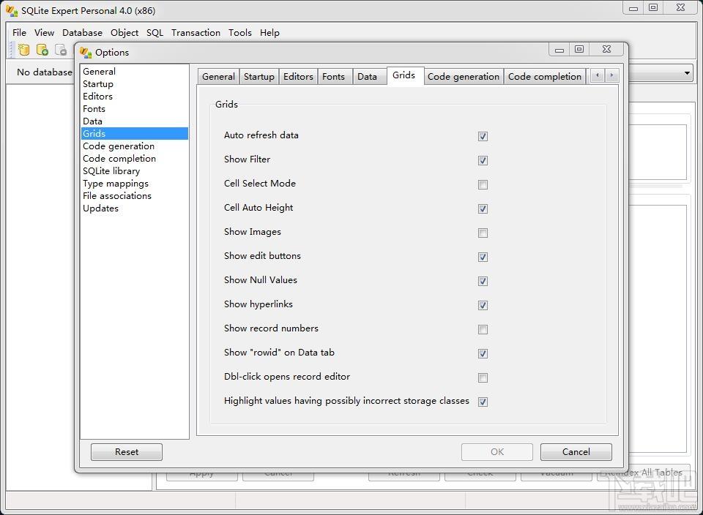Click the Reset button

127,452
